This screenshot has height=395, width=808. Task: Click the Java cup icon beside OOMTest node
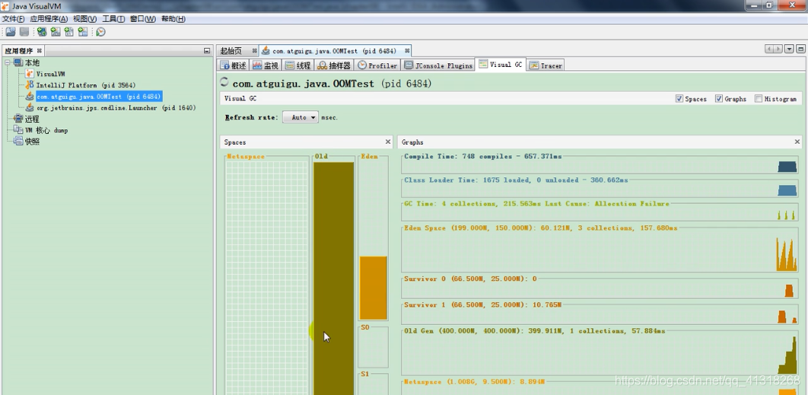30,97
